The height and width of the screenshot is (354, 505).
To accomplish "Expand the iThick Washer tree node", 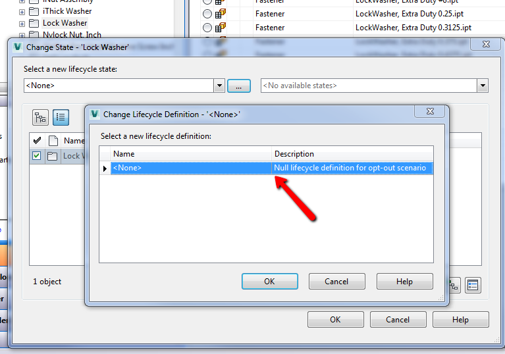I will click(22, 13).
